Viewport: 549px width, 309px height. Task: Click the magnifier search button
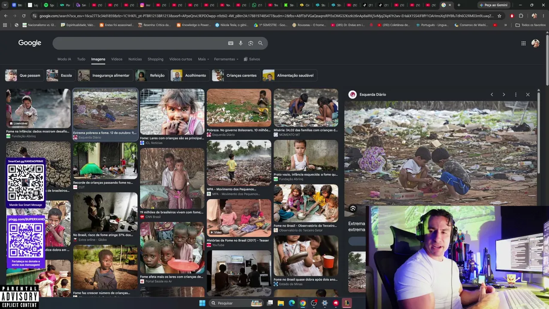tap(260, 43)
